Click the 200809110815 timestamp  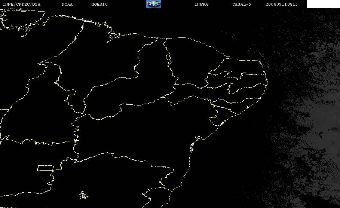coord(282,4)
